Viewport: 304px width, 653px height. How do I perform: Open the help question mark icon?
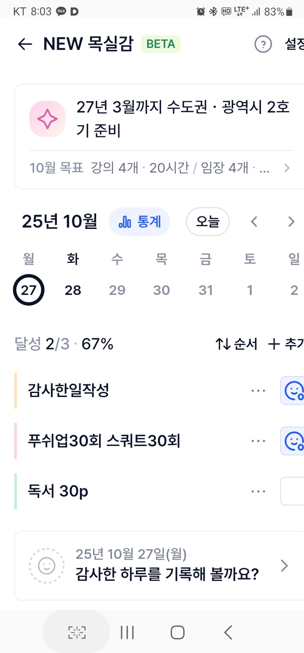(x=263, y=44)
